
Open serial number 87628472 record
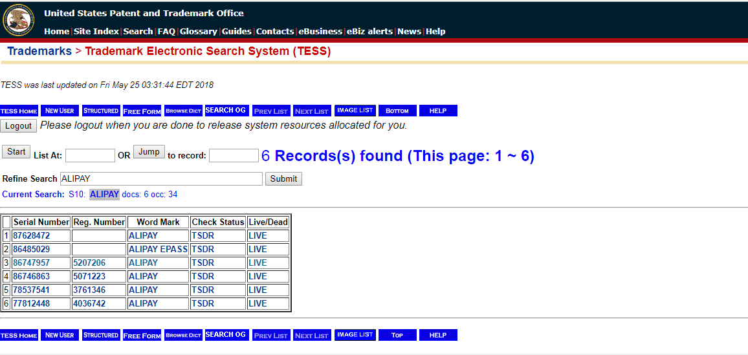[x=32, y=235]
